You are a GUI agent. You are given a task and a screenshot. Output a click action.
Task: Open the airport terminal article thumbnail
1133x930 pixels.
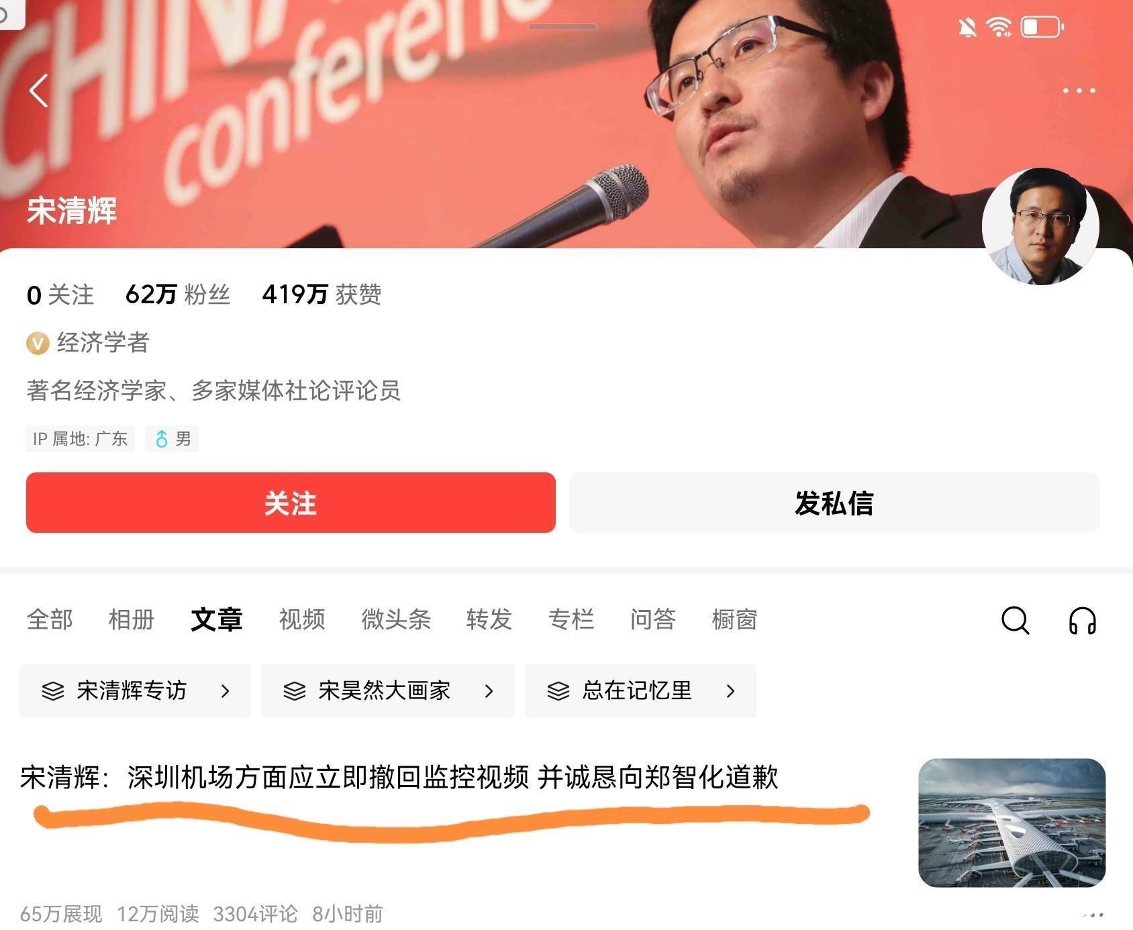pos(1012,823)
